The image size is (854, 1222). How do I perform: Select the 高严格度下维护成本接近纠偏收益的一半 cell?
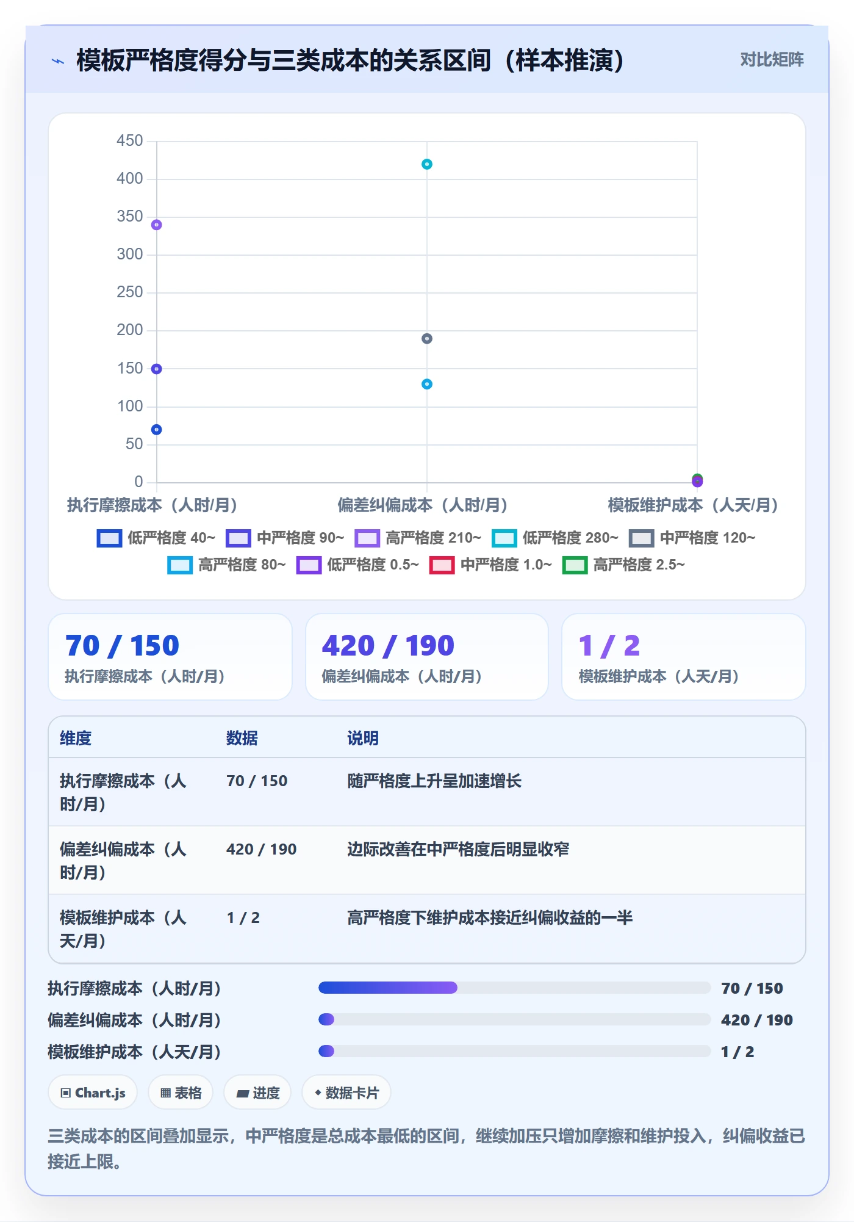tap(490, 917)
